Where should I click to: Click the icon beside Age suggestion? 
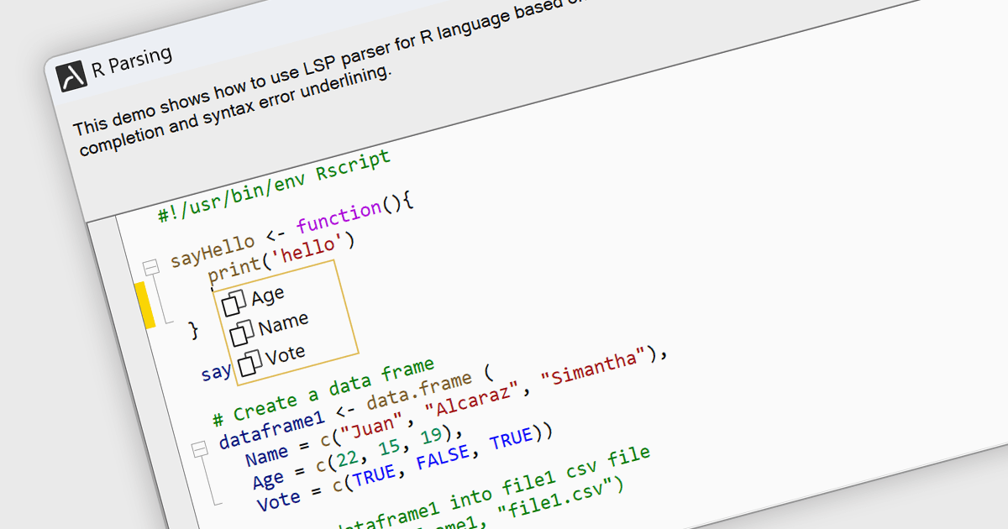click(234, 301)
